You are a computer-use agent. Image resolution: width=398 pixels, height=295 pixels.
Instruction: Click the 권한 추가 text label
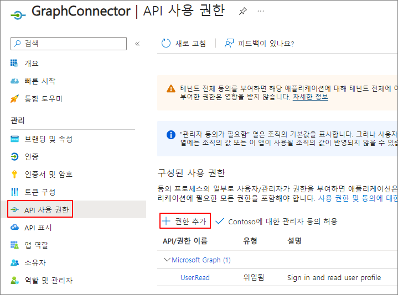point(190,222)
